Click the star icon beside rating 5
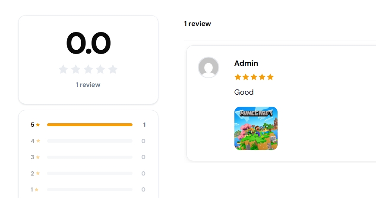The height and width of the screenshot is (198, 376). (38, 125)
